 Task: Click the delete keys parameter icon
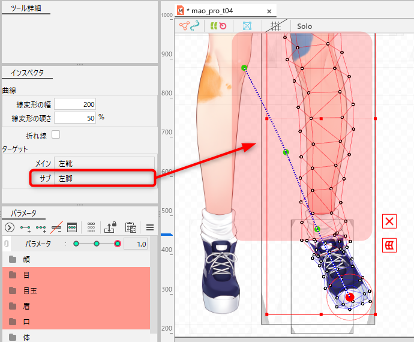pyautogui.click(x=56, y=227)
